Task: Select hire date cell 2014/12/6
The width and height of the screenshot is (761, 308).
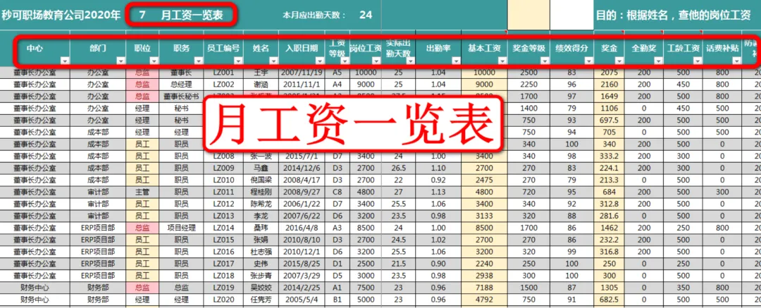Action: pyautogui.click(x=302, y=168)
